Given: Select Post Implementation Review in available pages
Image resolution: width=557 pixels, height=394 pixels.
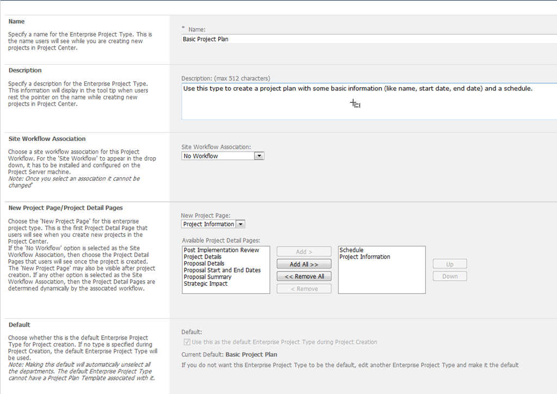Looking at the screenshot, I should pos(221,250).
